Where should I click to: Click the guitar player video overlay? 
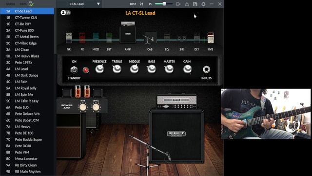[266, 114]
